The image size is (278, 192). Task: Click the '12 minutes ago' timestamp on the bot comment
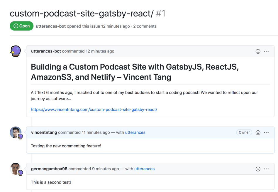[x=100, y=51]
